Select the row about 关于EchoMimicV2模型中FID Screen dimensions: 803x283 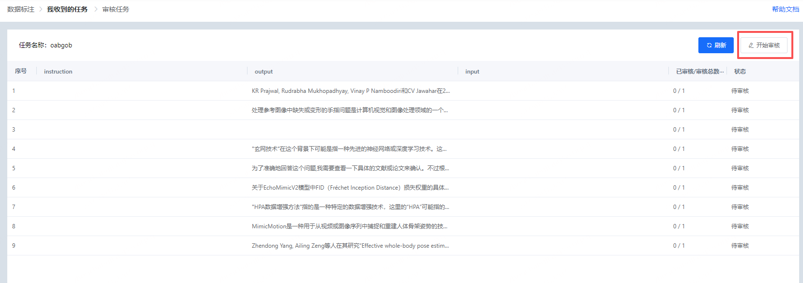[x=403, y=187]
